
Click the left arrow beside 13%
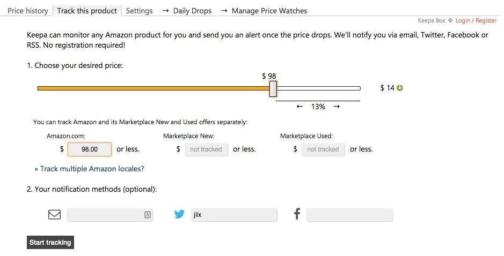pyautogui.click(x=300, y=107)
